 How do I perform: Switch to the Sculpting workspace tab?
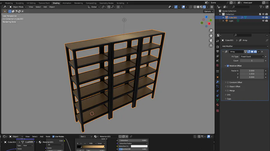pos(19,3)
